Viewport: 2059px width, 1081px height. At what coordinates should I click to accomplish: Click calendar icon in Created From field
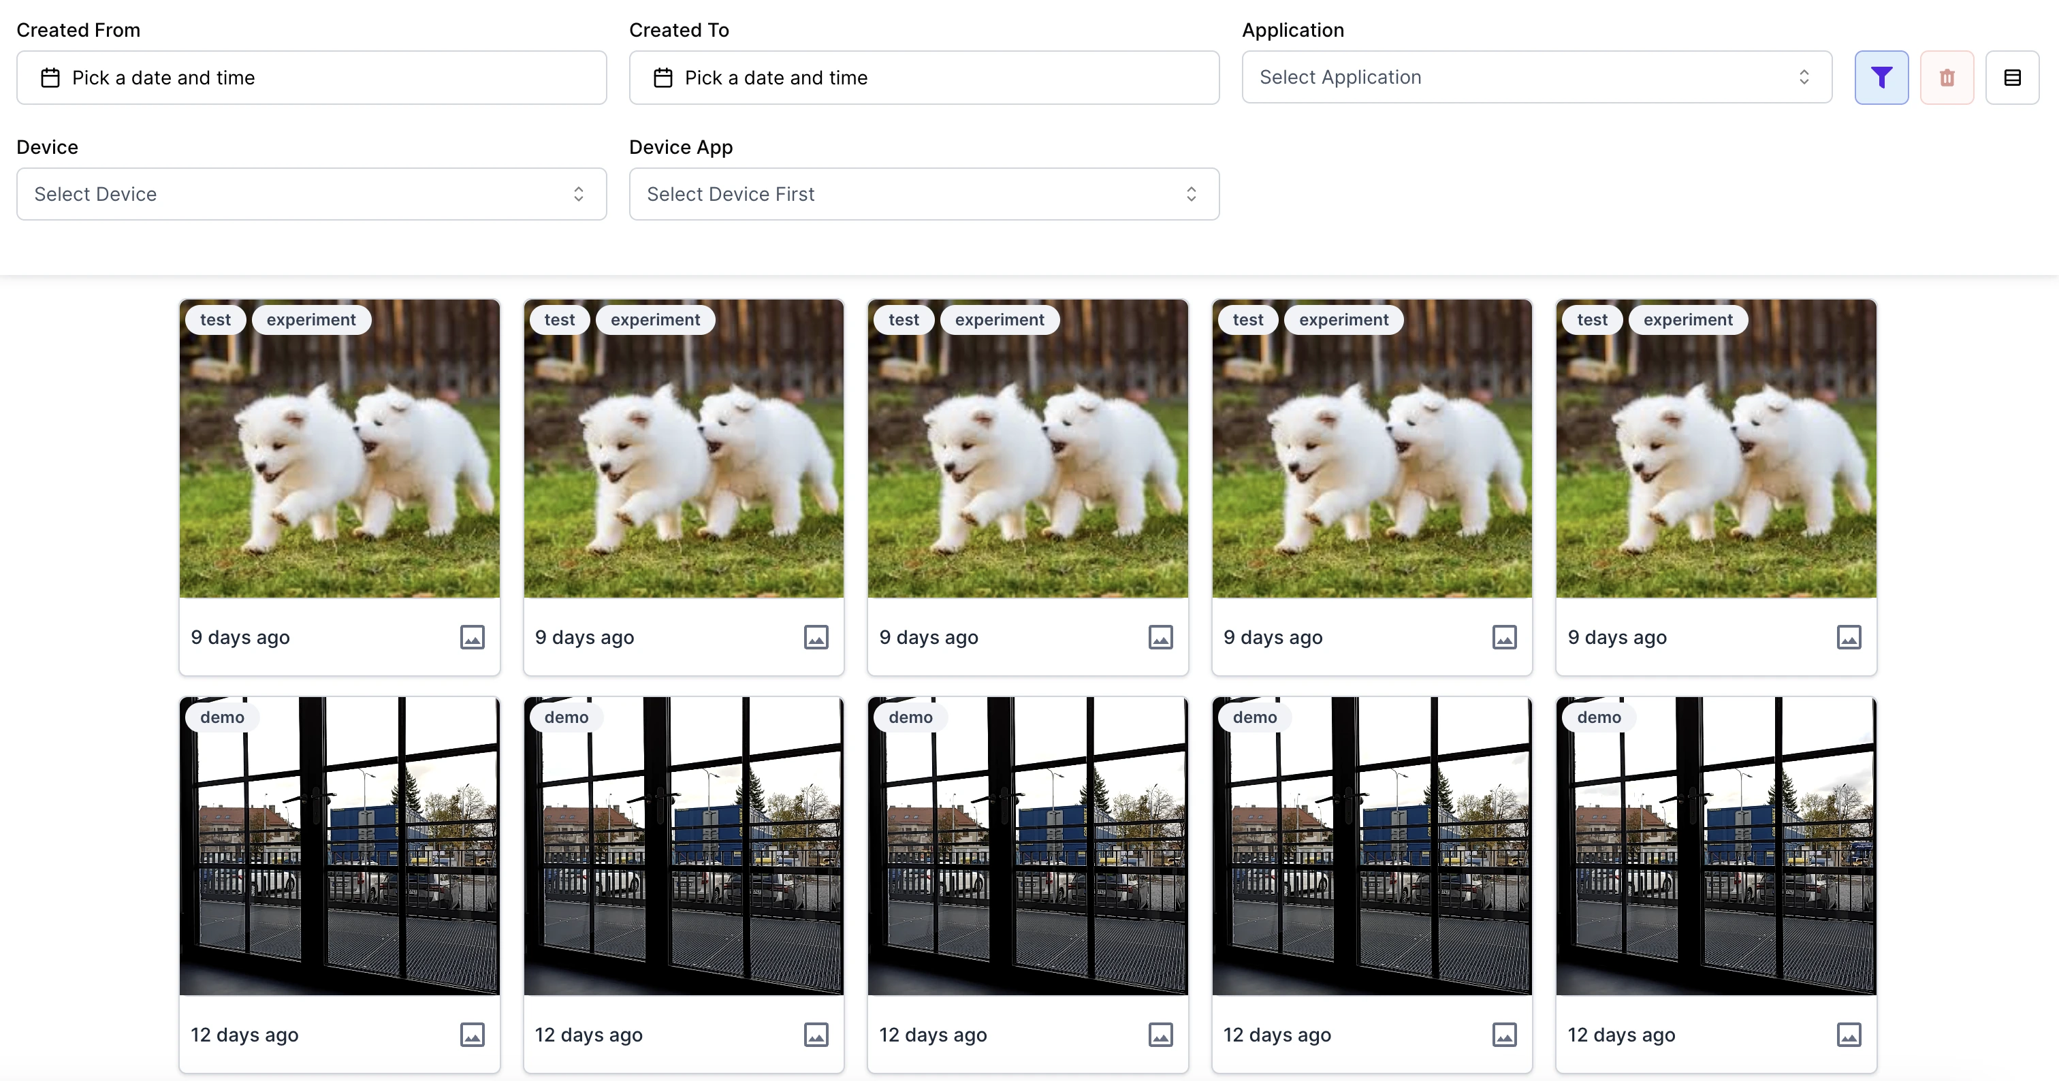[50, 78]
